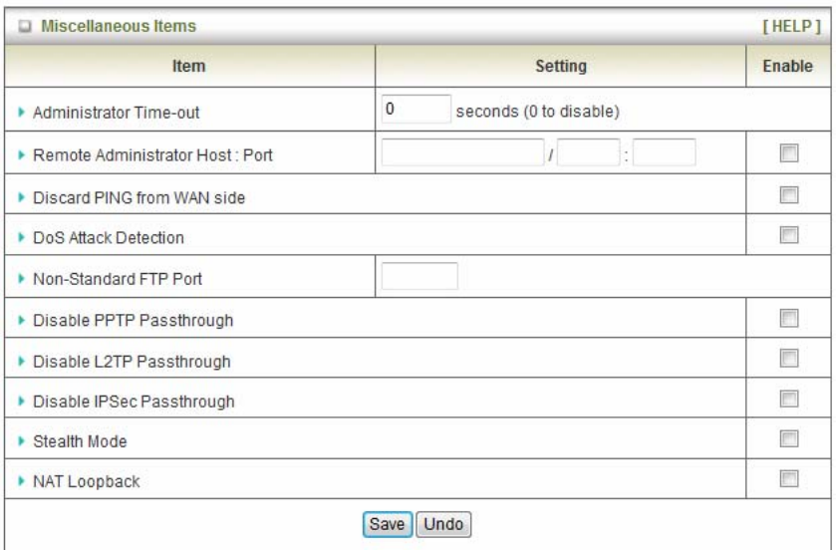
Task: Enable Remote Administrator Host checkbox
Action: [789, 153]
